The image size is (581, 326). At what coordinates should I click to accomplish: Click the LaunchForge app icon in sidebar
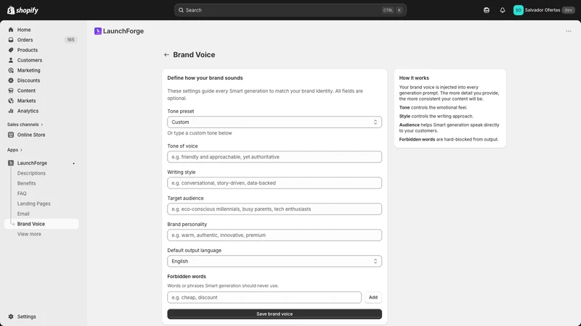[x=11, y=163]
